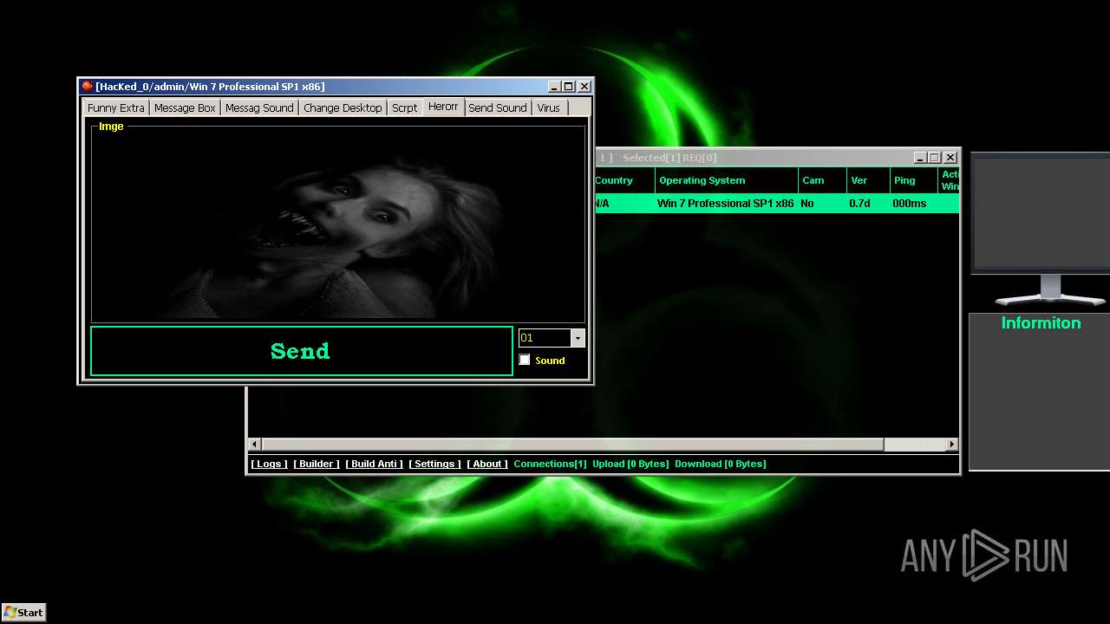Click the Connections[1] status text
The width and height of the screenshot is (1110, 624).
click(550, 464)
